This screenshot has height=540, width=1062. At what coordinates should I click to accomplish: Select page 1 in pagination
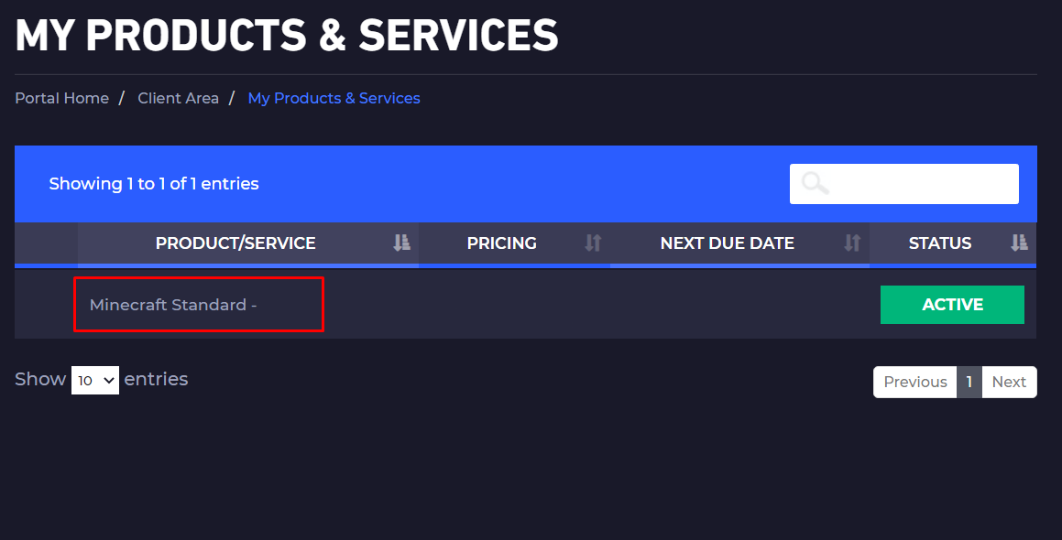[969, 383]
